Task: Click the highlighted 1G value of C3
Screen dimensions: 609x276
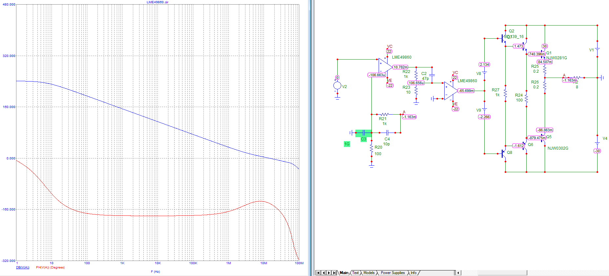Action: click(347, 144)
